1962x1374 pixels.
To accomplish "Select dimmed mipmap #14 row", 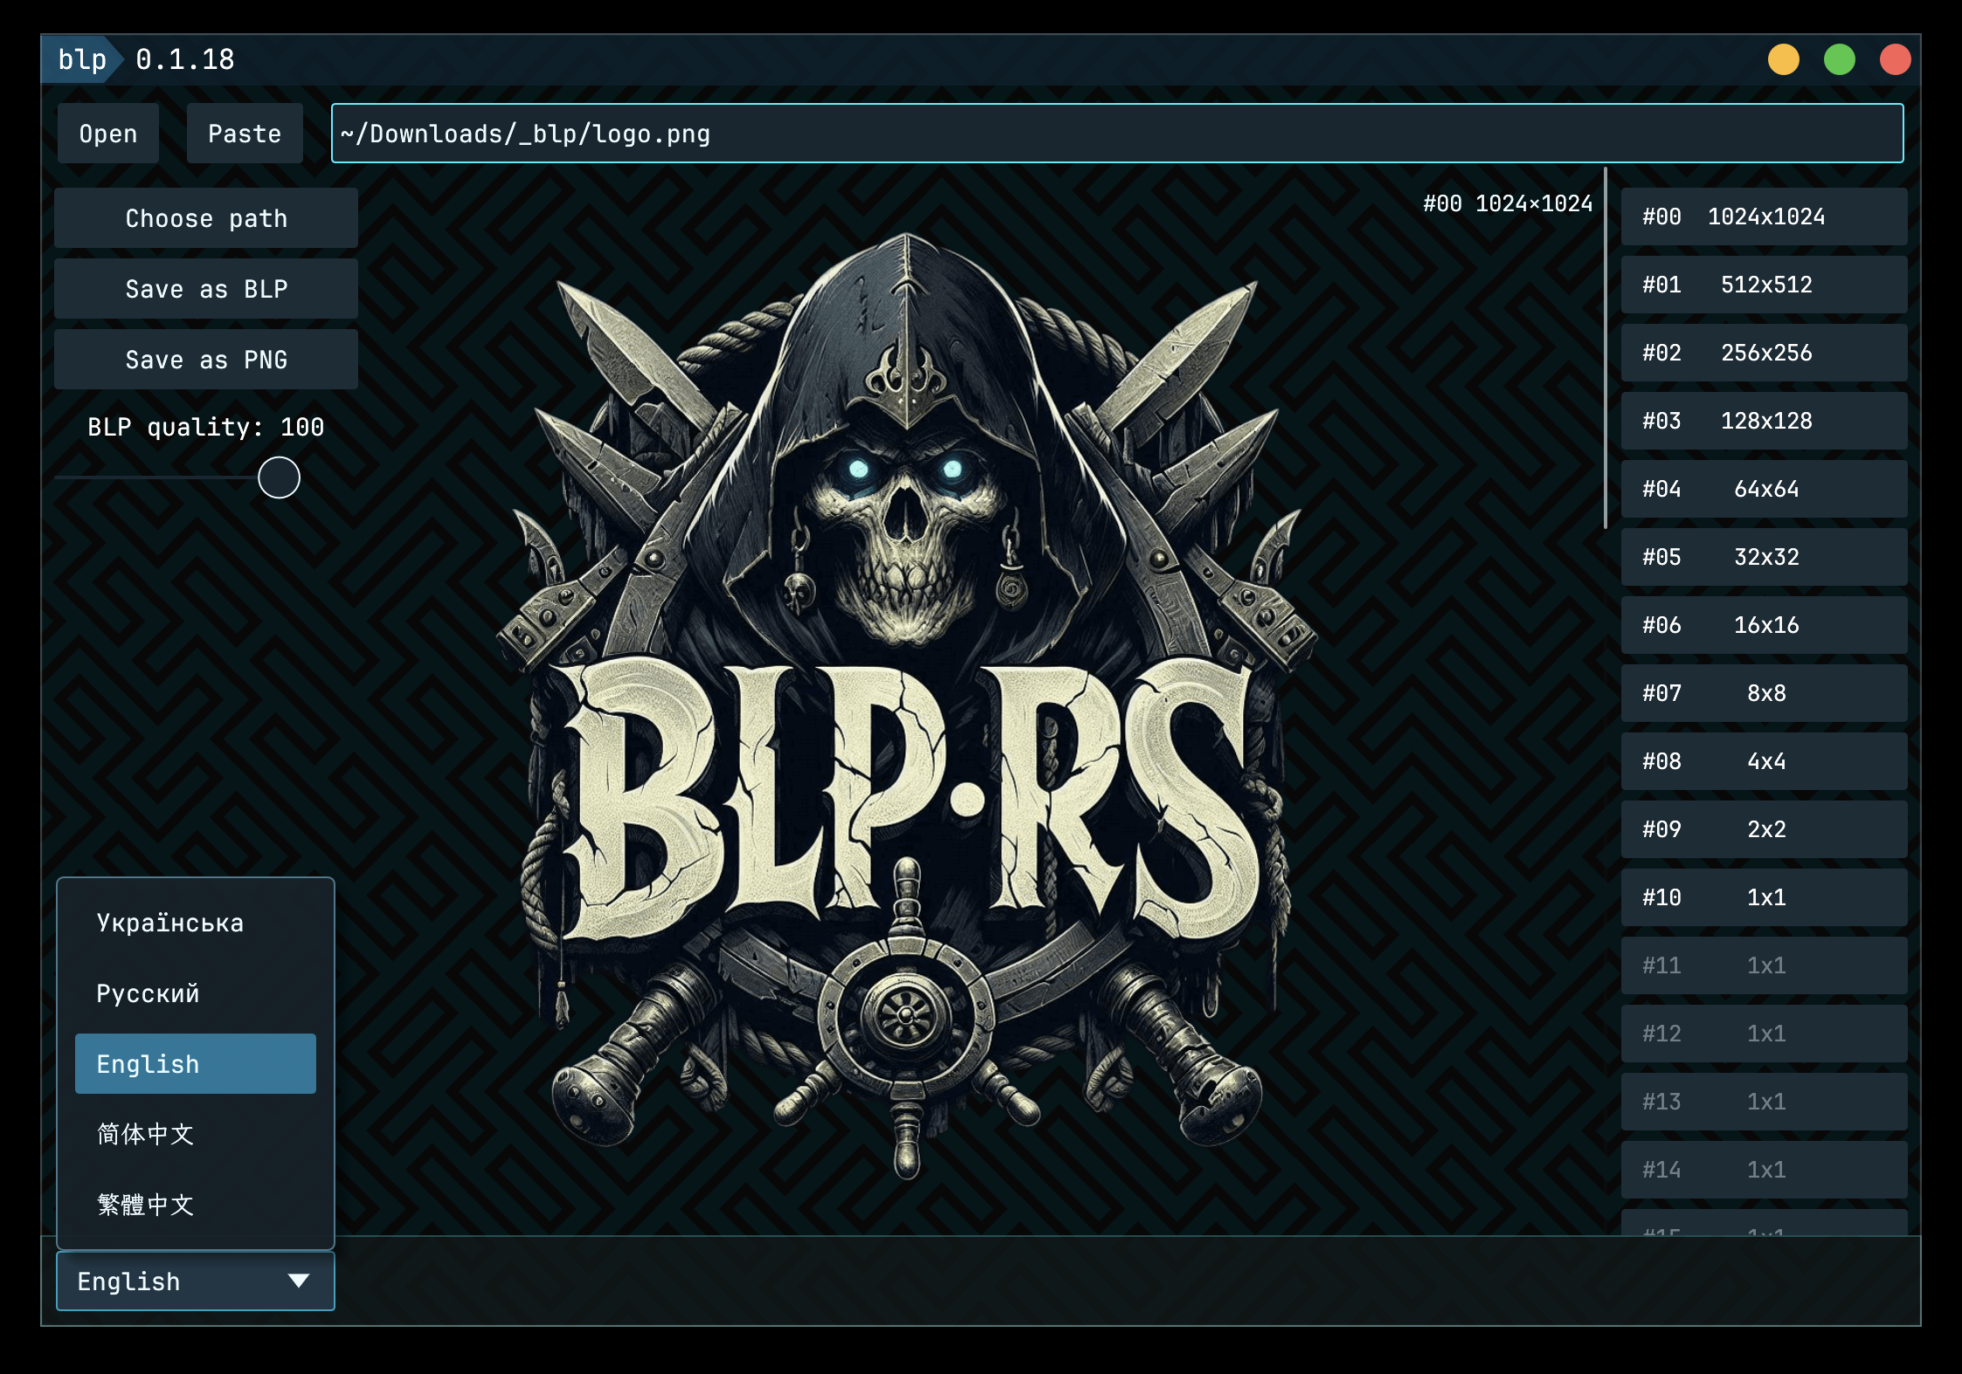I will (1765, 1170).
